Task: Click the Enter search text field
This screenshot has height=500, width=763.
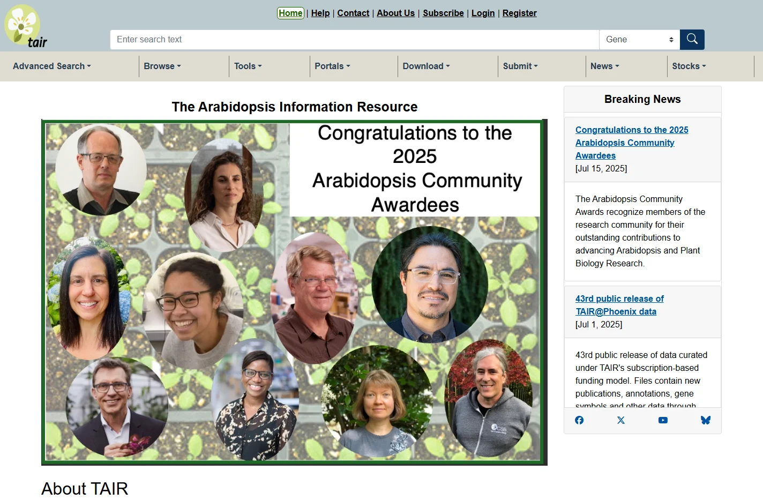Action: coord(355,40)
